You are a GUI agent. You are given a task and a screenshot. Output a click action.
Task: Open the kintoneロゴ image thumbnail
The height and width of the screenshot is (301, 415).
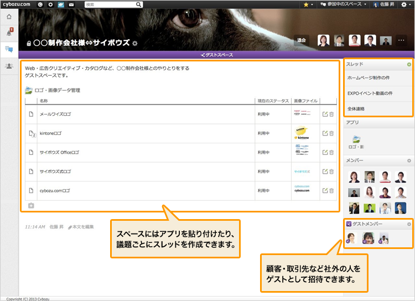302,133
